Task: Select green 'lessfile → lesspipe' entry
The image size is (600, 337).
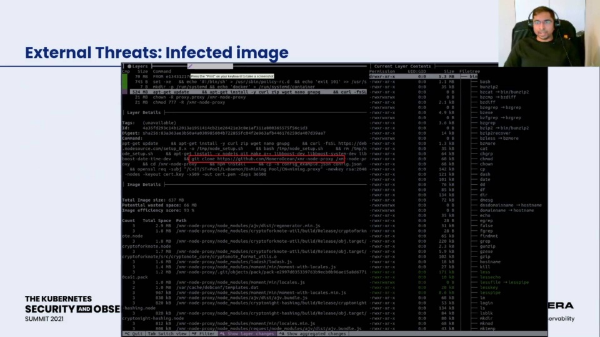Action: (504, 282)
